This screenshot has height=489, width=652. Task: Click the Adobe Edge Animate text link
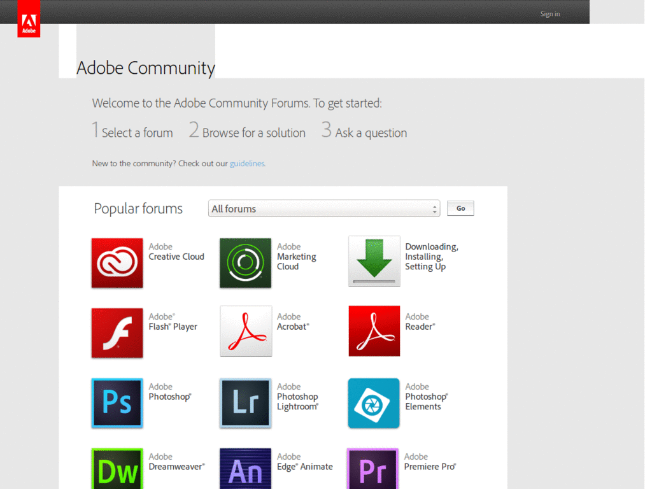tap(305, 462)
